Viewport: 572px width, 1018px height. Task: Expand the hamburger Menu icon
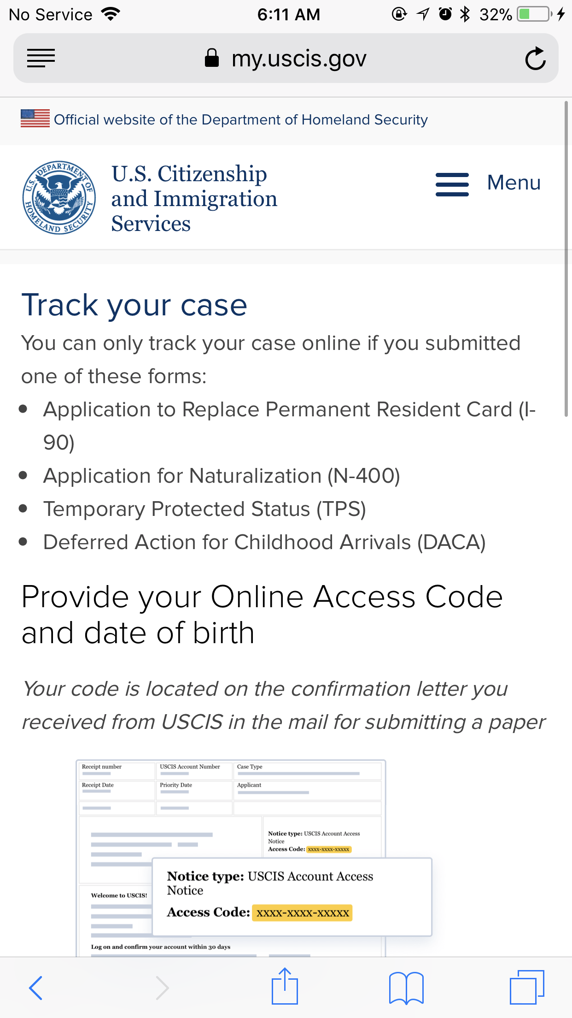coord(452,184)
